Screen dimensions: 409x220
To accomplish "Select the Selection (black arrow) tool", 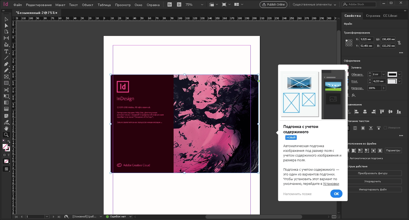I will point(6,19).
